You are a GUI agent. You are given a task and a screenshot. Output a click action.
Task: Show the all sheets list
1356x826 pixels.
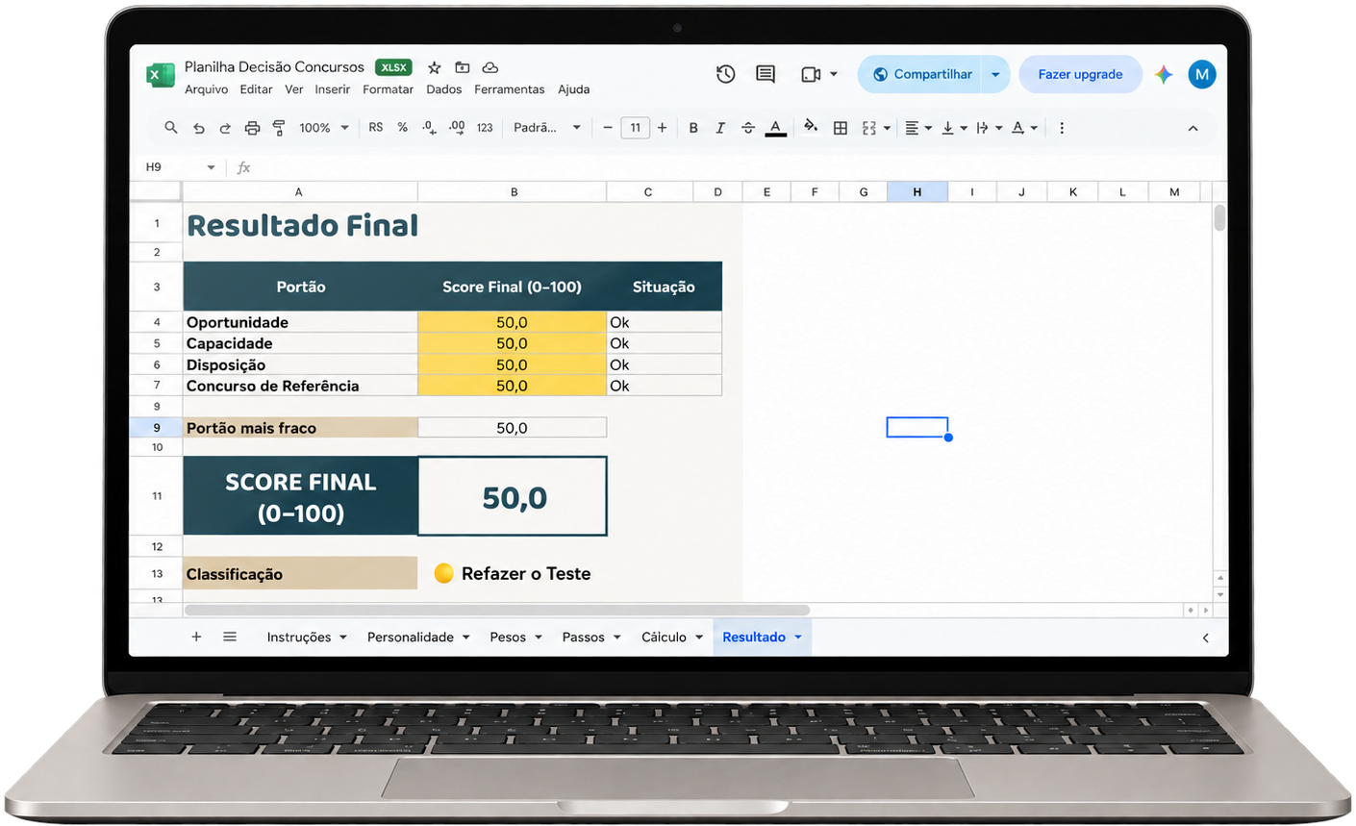[230, 637]
